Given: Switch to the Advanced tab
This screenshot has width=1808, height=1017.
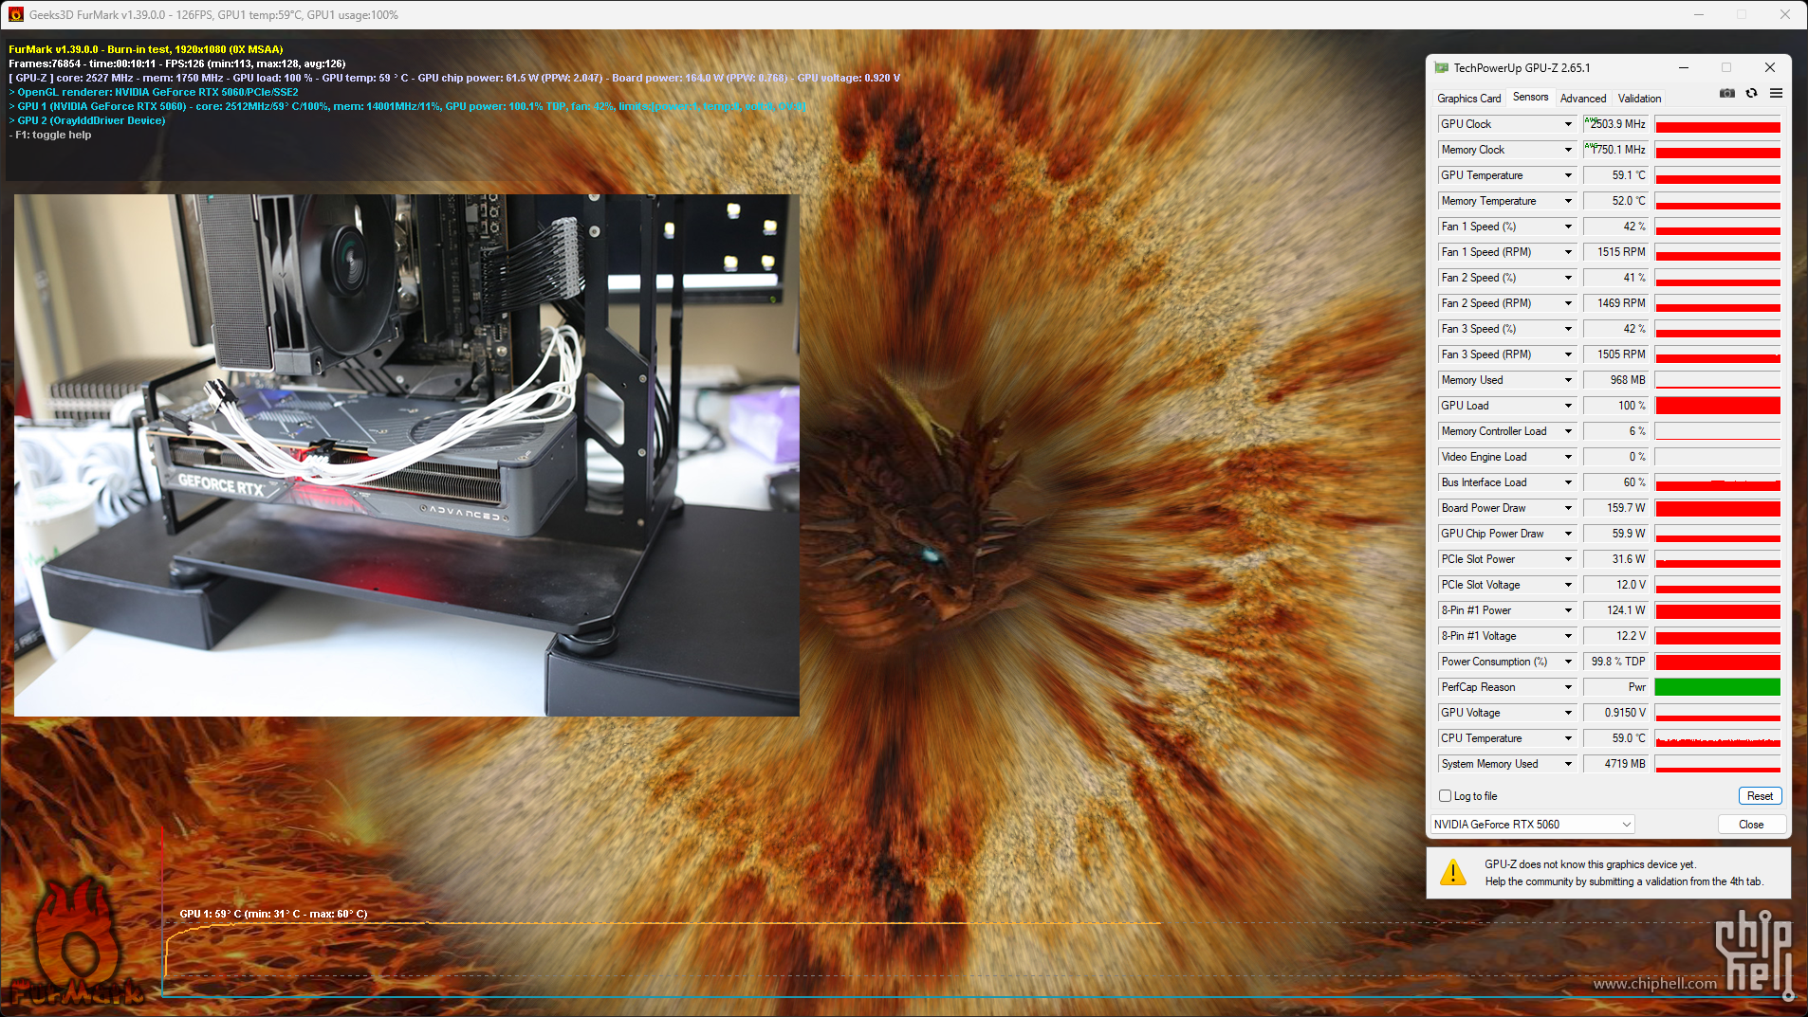Looking at the screenshot, I should [1583, 99].
